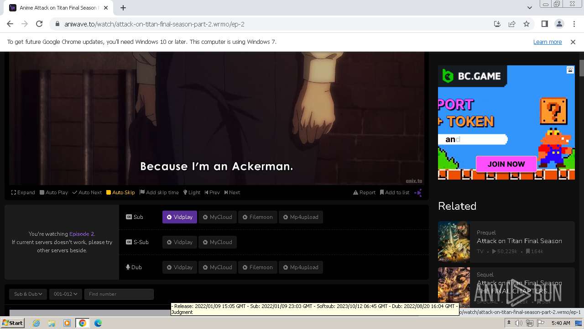Screen dimensions: 584x329
Task: Click the purple share icon beside Add to list
Action: pyautogui.click(x=418, y=192)
